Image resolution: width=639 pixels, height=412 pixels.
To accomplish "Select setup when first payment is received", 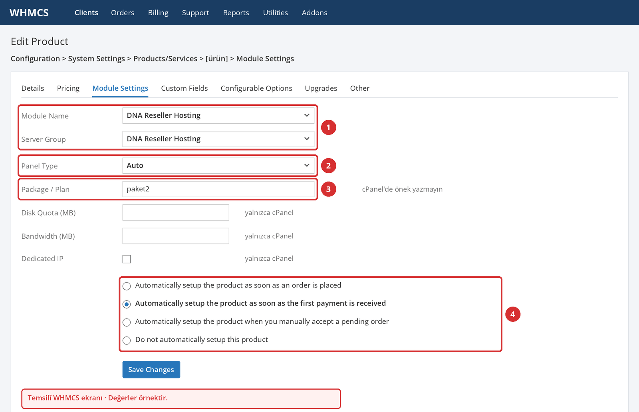I will pos(127,304).
